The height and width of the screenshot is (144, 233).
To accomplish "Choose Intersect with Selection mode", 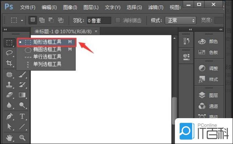I will (60, 20).
